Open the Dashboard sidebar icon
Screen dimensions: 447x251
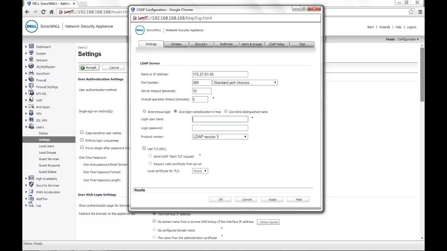[31, 46]
